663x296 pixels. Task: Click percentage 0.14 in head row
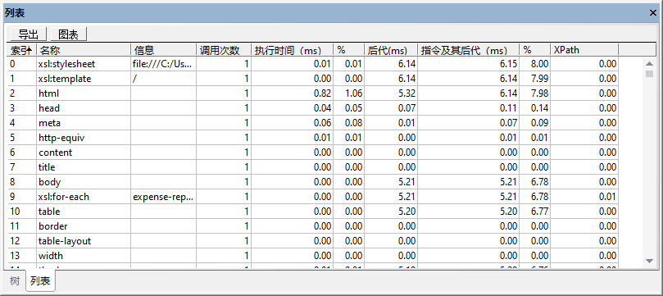pyautogui.click(x=539, y=109)
